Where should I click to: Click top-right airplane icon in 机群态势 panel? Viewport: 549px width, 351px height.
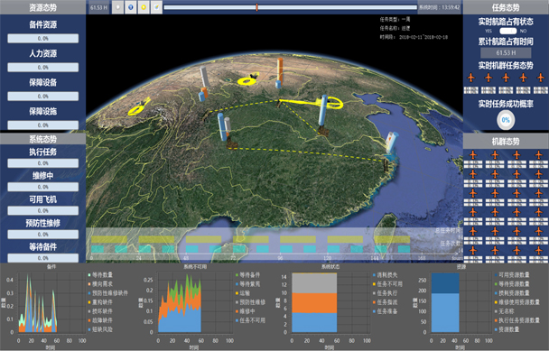(538, 154)
